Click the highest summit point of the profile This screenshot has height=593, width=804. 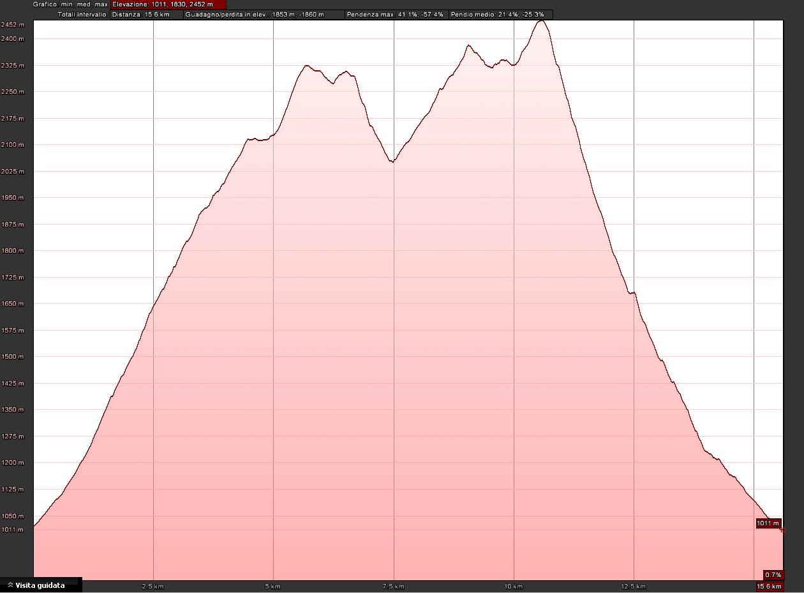[541, 21]
